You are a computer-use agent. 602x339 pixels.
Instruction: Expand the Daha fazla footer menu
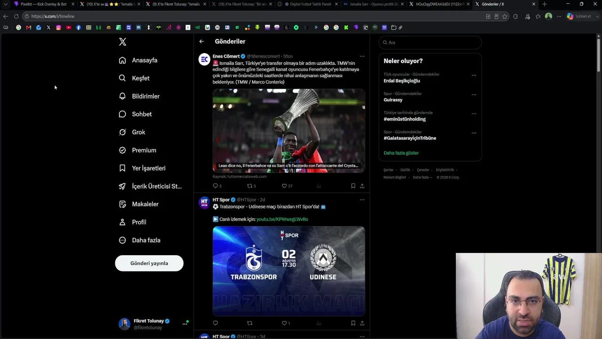422,178
